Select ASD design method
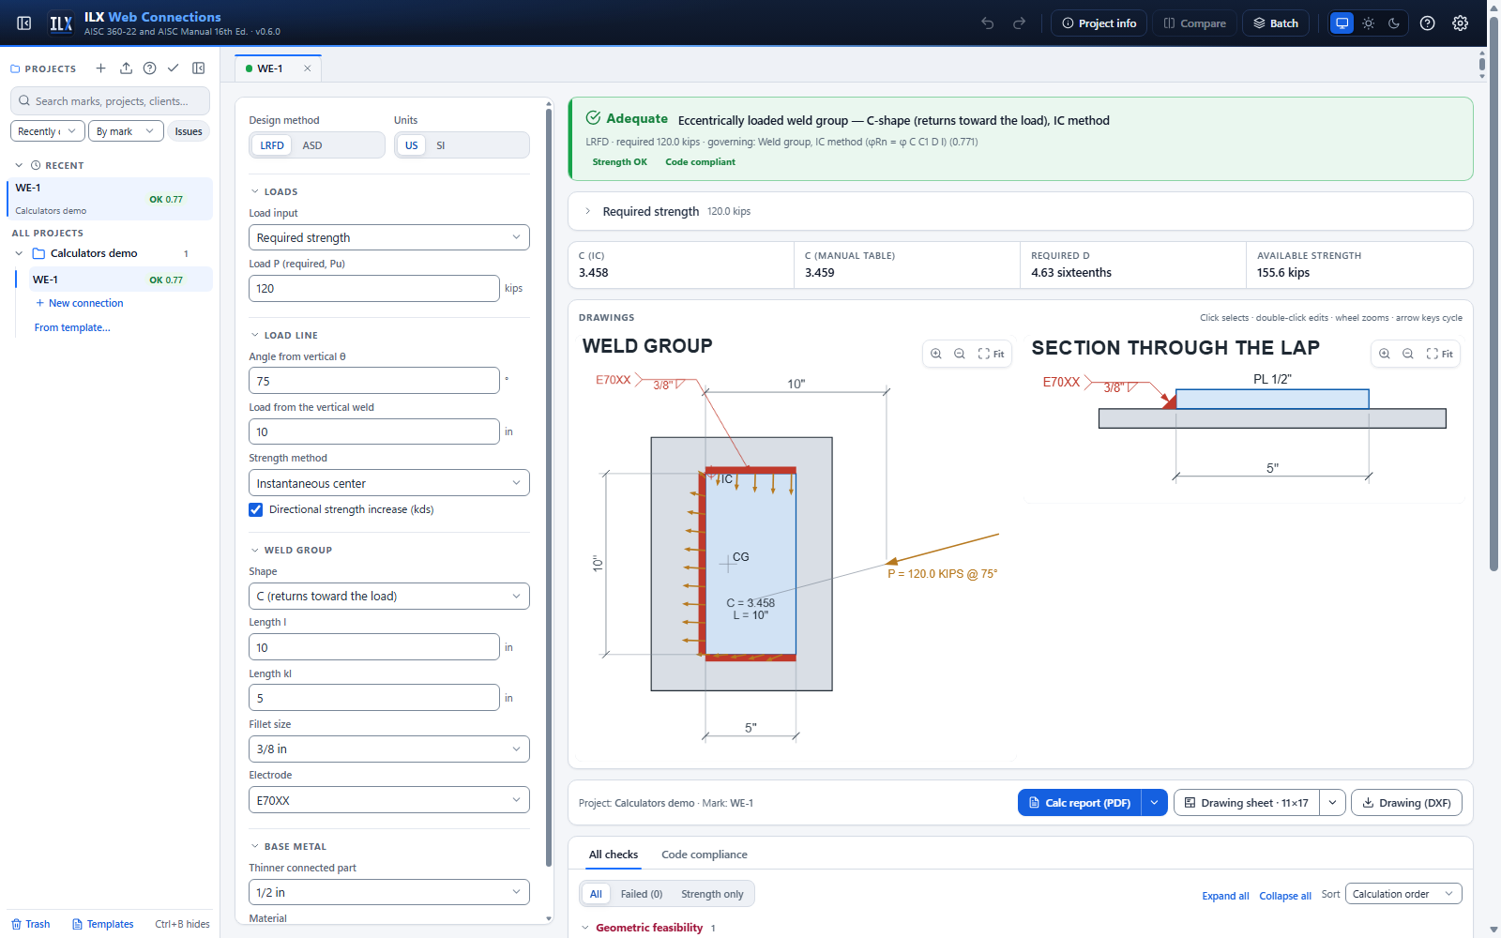 312,145
